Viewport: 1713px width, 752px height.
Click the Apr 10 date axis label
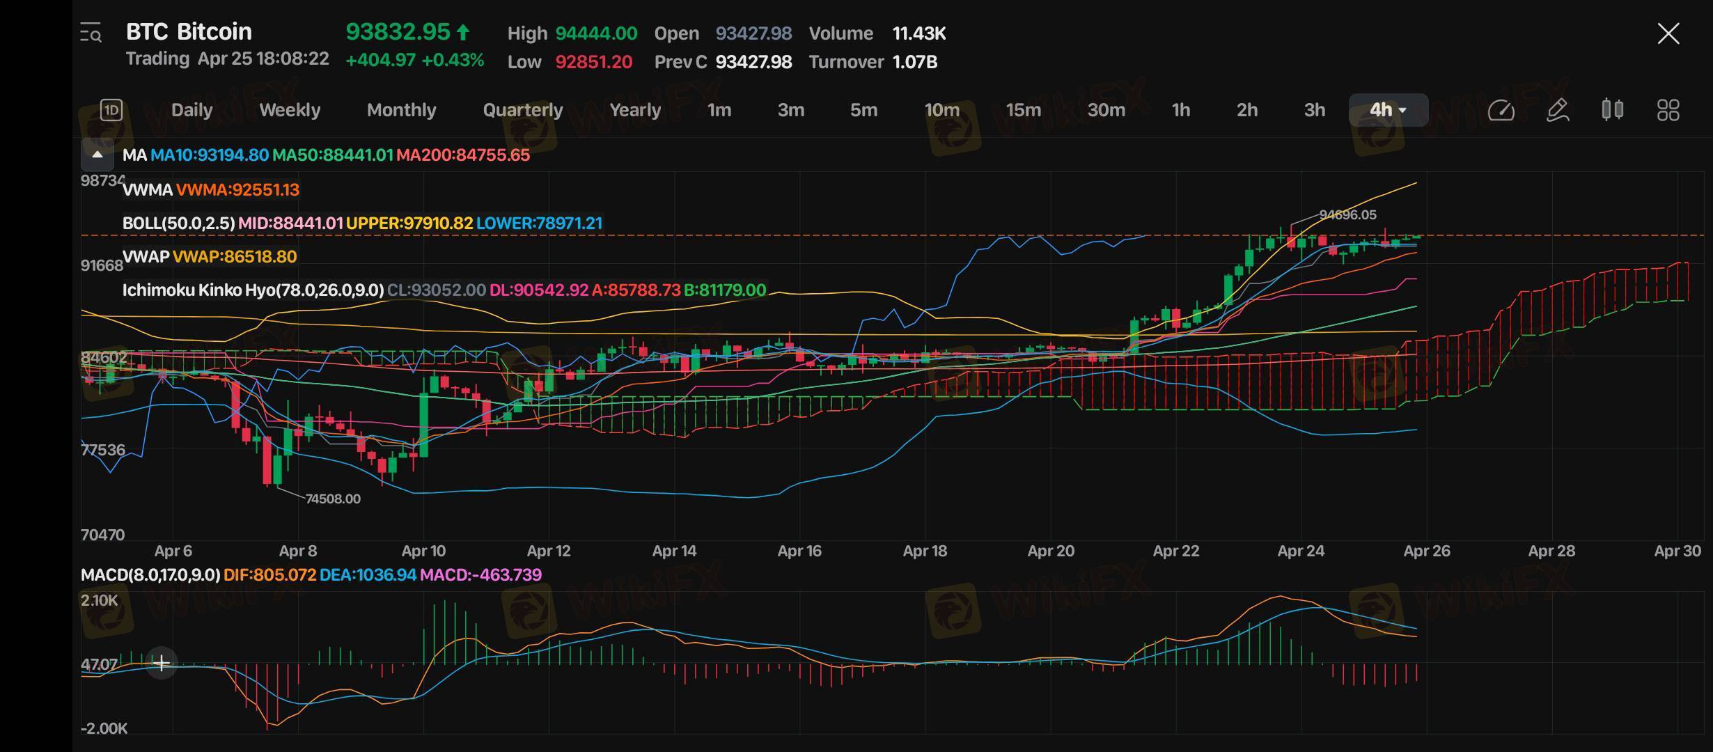[423, 551]
